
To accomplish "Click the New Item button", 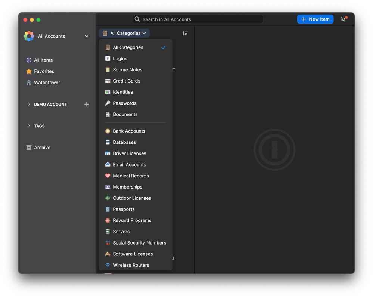I will click(x=315, y=19).
